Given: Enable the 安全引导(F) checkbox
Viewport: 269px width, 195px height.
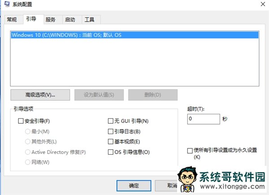Looking at the screenshot, I should 21,121.
